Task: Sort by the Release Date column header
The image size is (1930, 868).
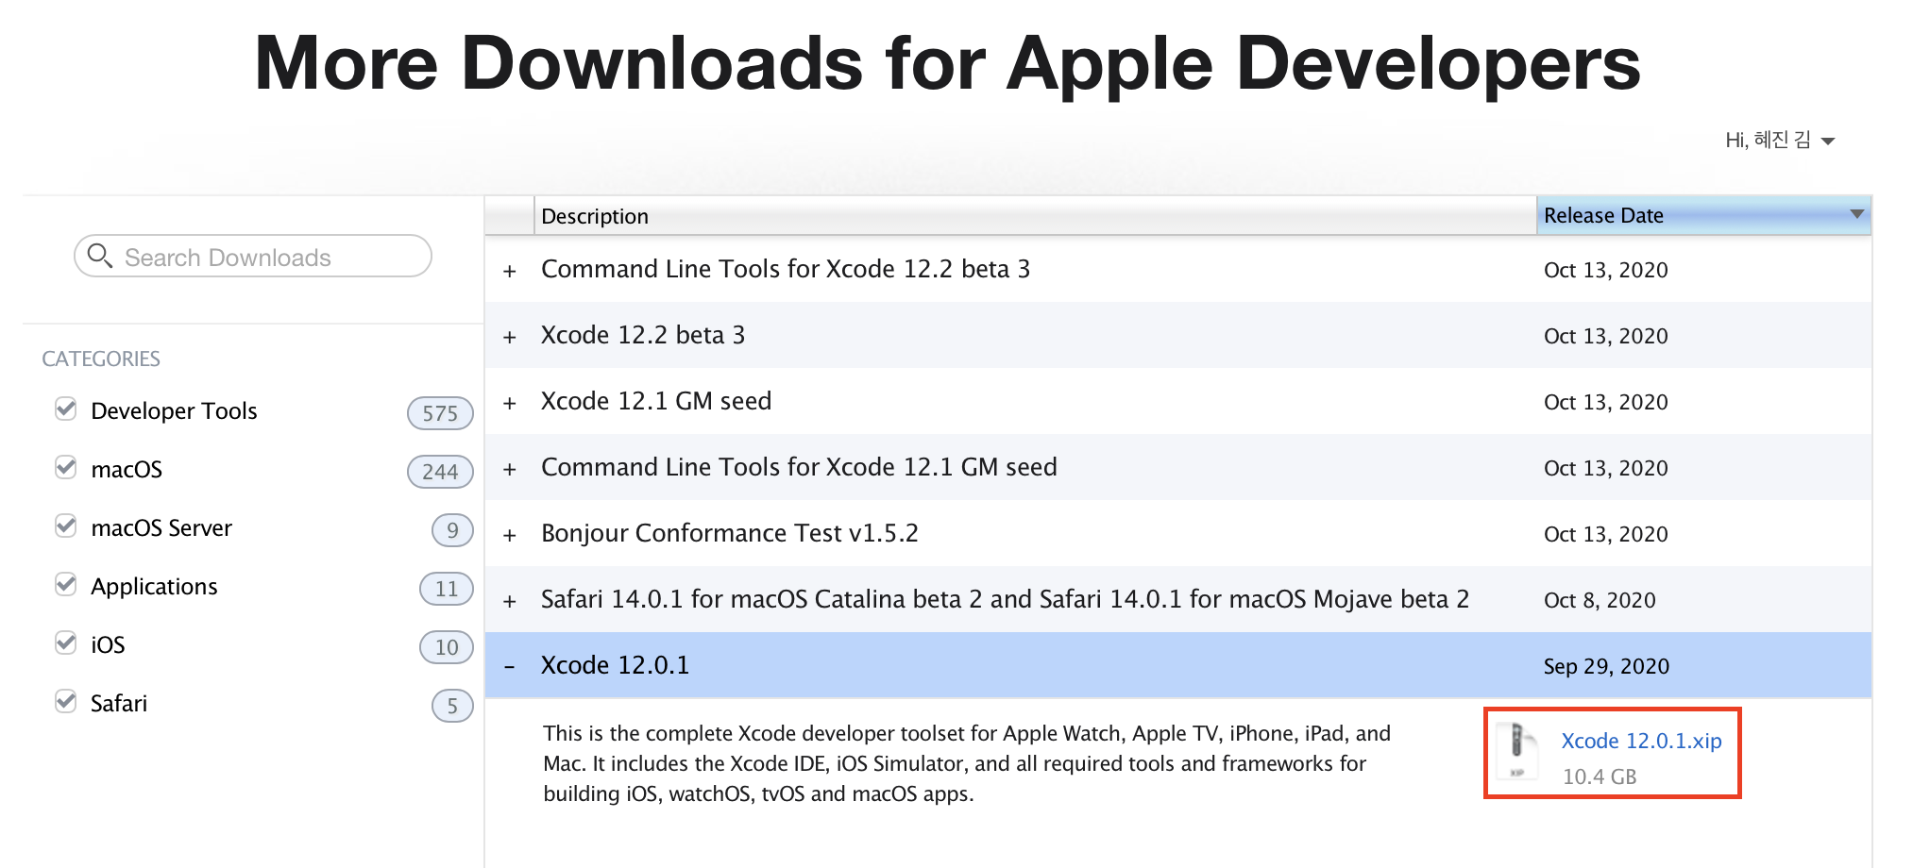Action: tap(1703, 215)
